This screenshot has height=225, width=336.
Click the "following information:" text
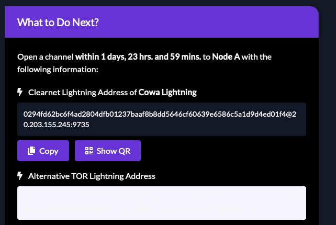tap(58, 69)
